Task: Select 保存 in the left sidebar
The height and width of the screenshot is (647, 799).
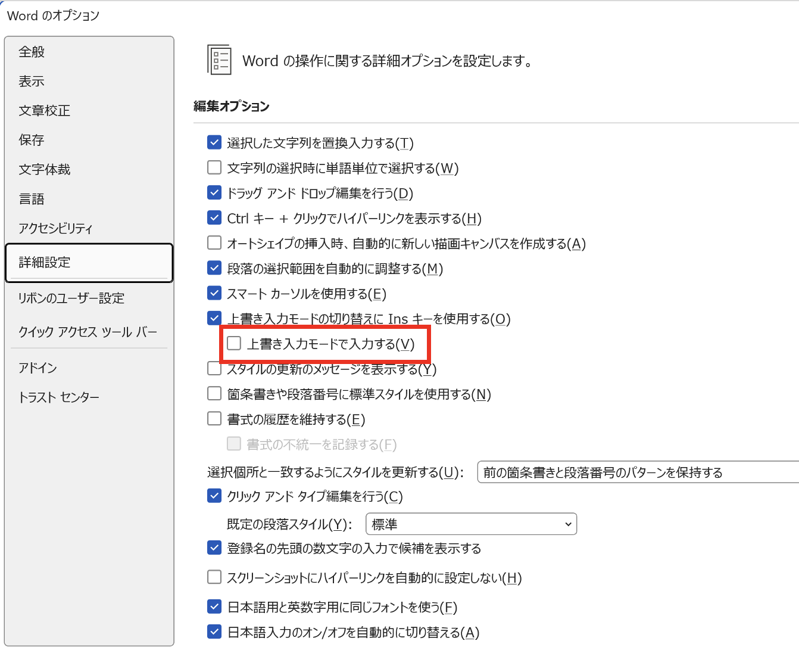Action: click(x=32, y=140)
